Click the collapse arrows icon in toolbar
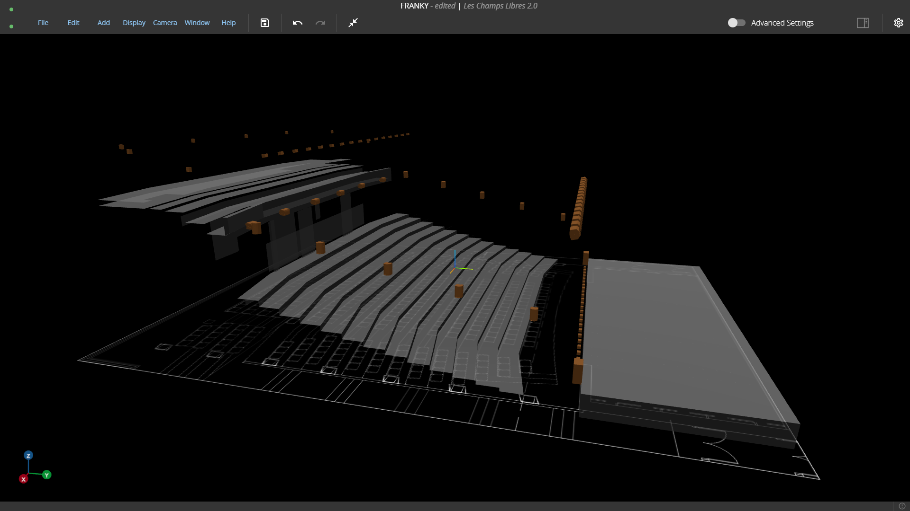 coord(353,23)
